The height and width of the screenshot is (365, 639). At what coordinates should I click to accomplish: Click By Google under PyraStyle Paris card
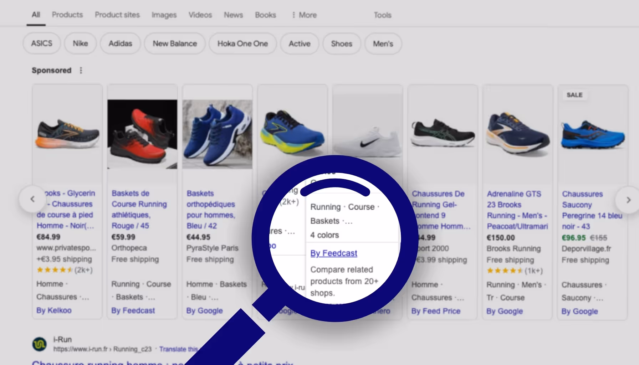(204, 311)
